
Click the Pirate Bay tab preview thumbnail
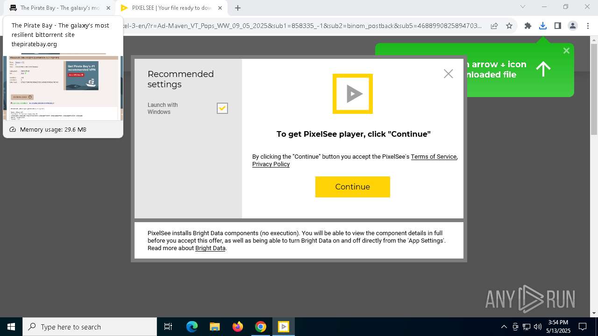63,88
